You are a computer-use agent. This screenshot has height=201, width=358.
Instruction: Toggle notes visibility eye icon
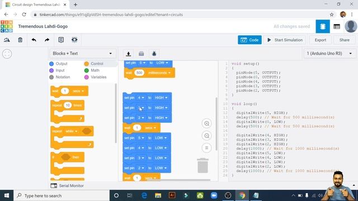point(74,40)
